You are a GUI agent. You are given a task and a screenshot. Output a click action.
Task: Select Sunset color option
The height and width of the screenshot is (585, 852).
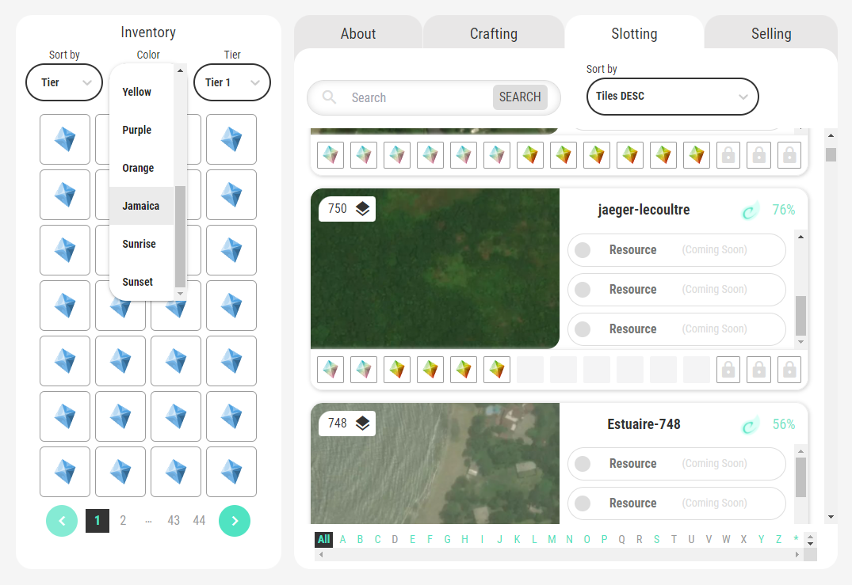click(x=141, y=282)
